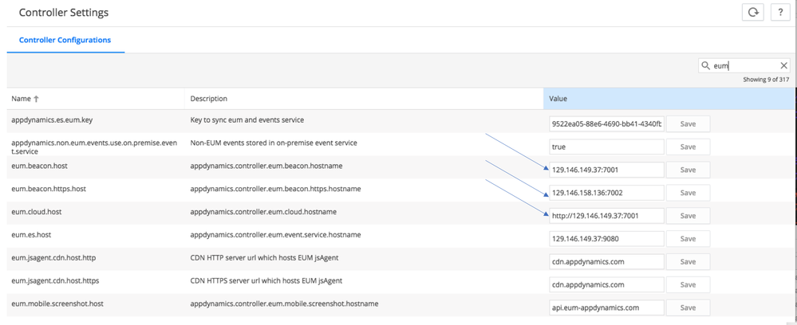
Task: Edit the eum.cloud.host value field
Action: click(x=606, y=216)
